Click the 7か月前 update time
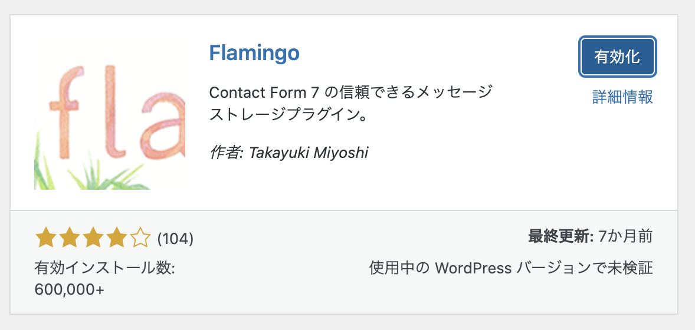 coord(625,237)
